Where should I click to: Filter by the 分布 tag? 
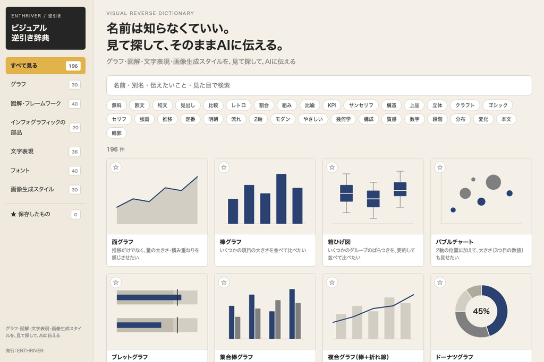(460, 119)
